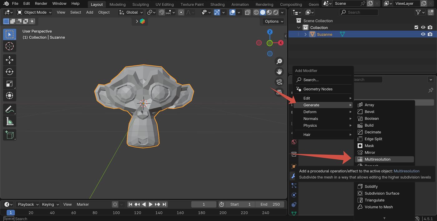Select the Solidify modifier
Viewport: 437px width, 221px height.
tap(384, 186)
